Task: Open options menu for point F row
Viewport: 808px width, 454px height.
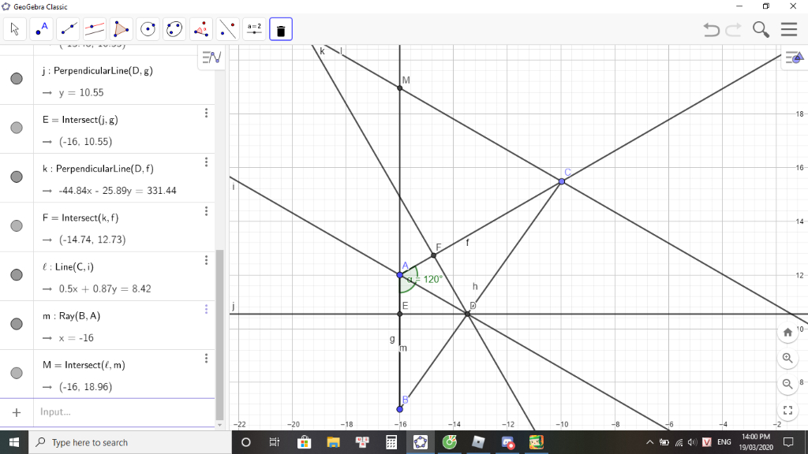Action: (x=206, y=211)
